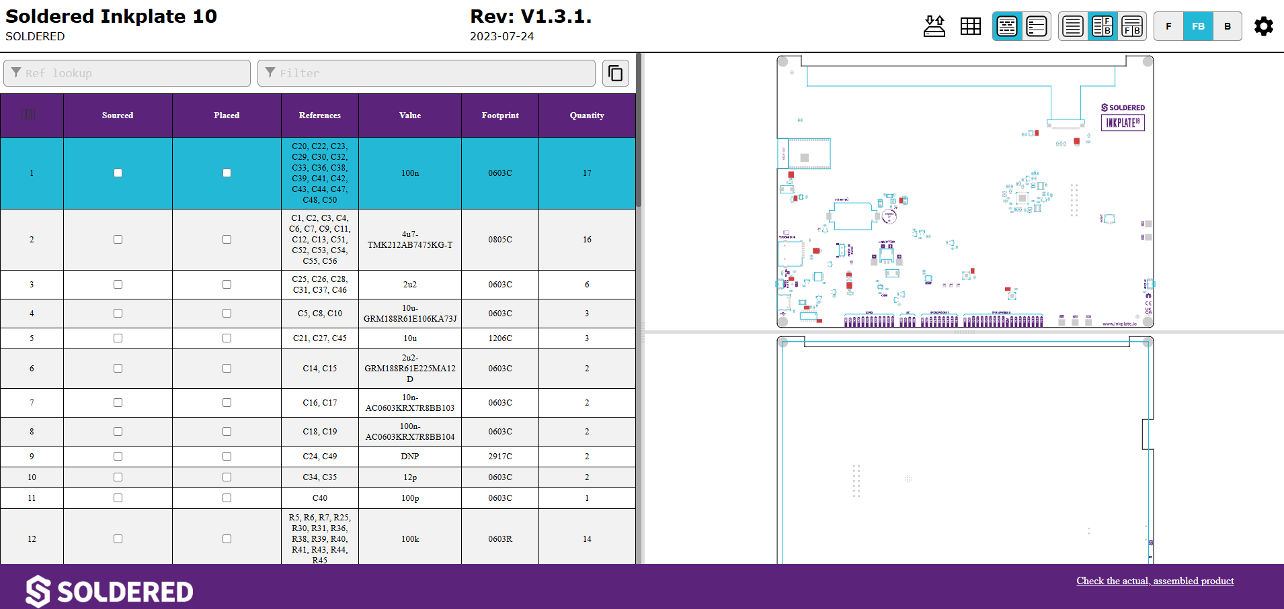Sort table by the Value column header
The width and height of the screenshot is (1284, 609).
coord(409,115)
